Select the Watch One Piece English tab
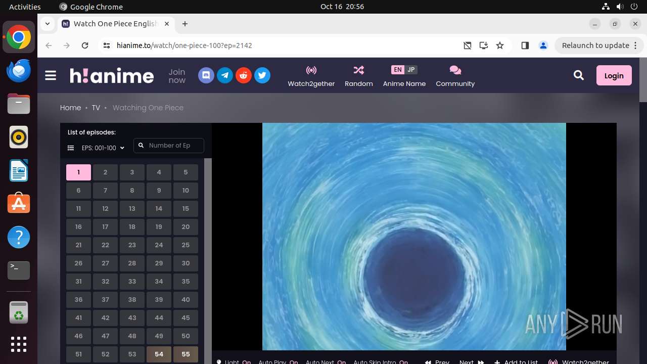 116,24
